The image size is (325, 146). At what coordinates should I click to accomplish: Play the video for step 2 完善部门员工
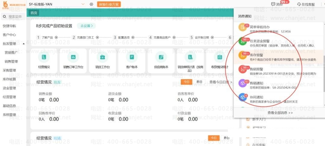click(x=97, y=38)
